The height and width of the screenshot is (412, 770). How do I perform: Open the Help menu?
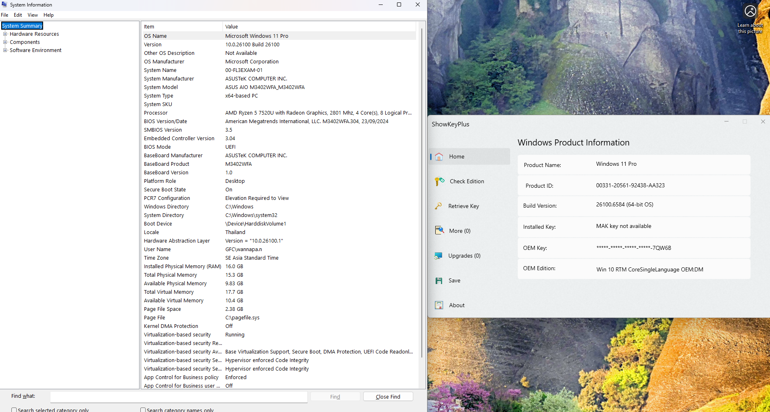coord(48,15)
